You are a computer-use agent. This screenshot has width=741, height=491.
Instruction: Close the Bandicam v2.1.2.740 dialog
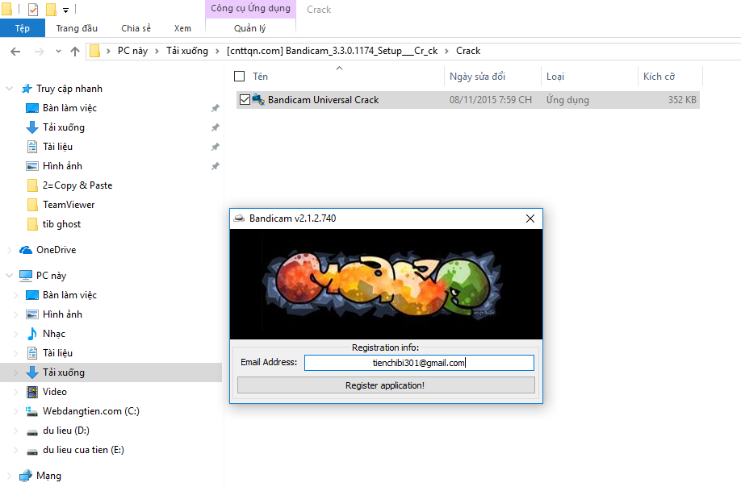(x=530, y=218)
